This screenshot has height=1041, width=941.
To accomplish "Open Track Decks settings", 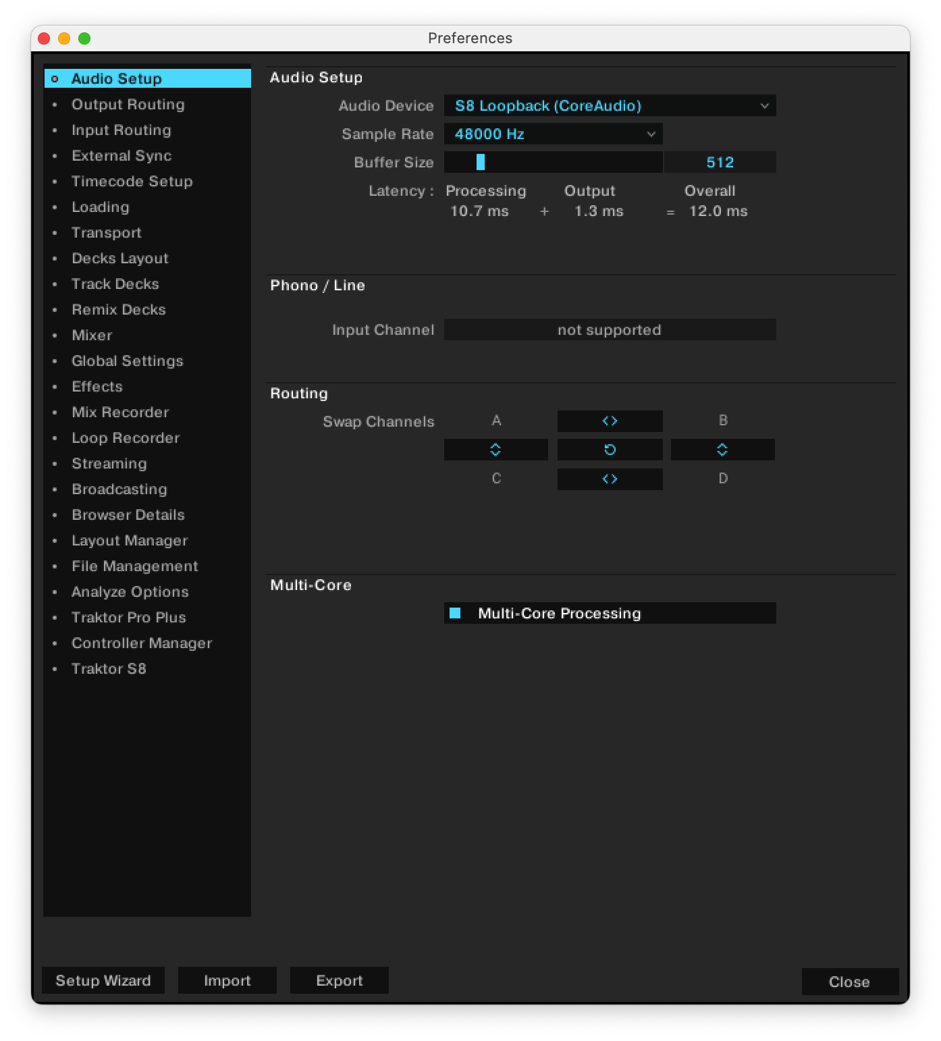I will (x=147, y=284).
